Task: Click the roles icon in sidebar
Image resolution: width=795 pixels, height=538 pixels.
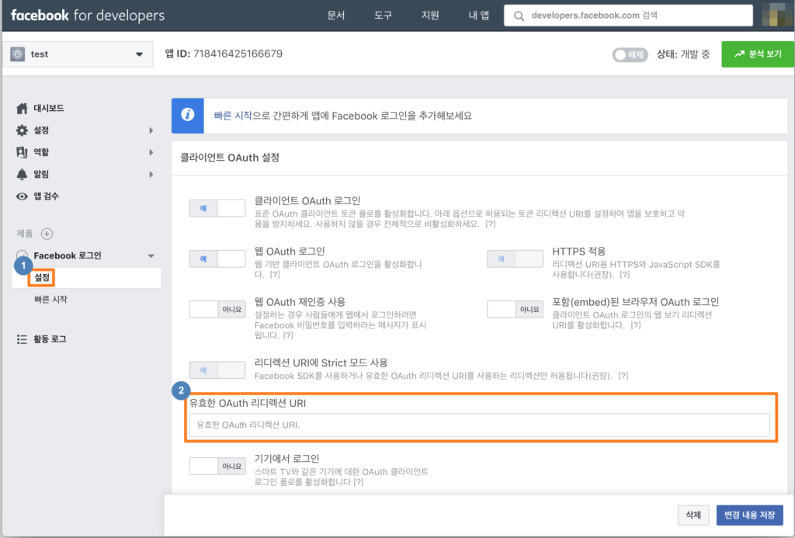Action: point(23,152)
